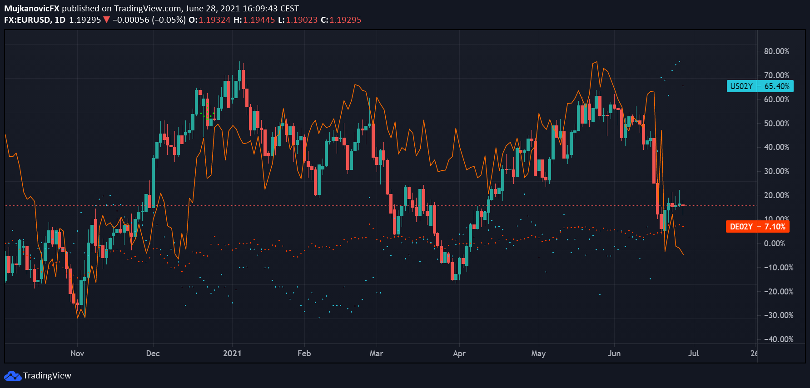Click the change value −0.00056 (−0.05%)
Screen dimensions: 810x388
[149, 20]
